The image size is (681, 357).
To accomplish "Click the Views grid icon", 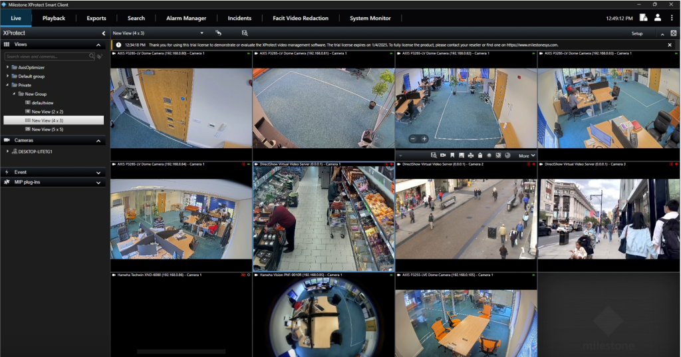I will click(7, 45).
